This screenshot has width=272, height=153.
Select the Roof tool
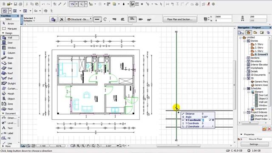pos(10,73)
